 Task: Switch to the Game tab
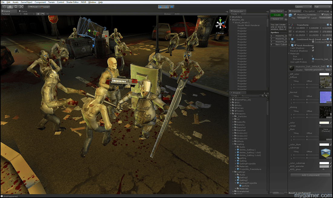23,11
